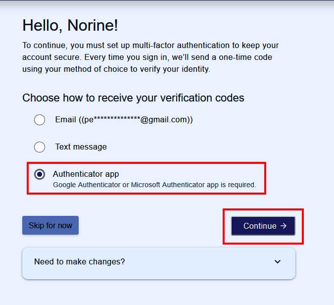Select the Email radio button circle

(x=40, y=119)
